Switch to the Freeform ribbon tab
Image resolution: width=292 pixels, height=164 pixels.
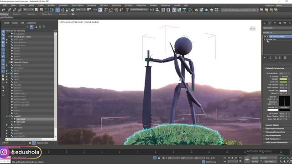click(17, 14)
